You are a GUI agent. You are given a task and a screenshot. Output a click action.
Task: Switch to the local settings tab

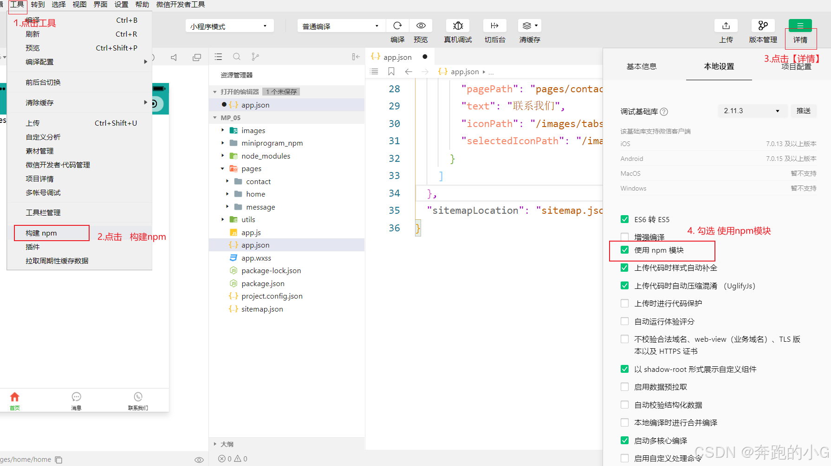(719, 66)
